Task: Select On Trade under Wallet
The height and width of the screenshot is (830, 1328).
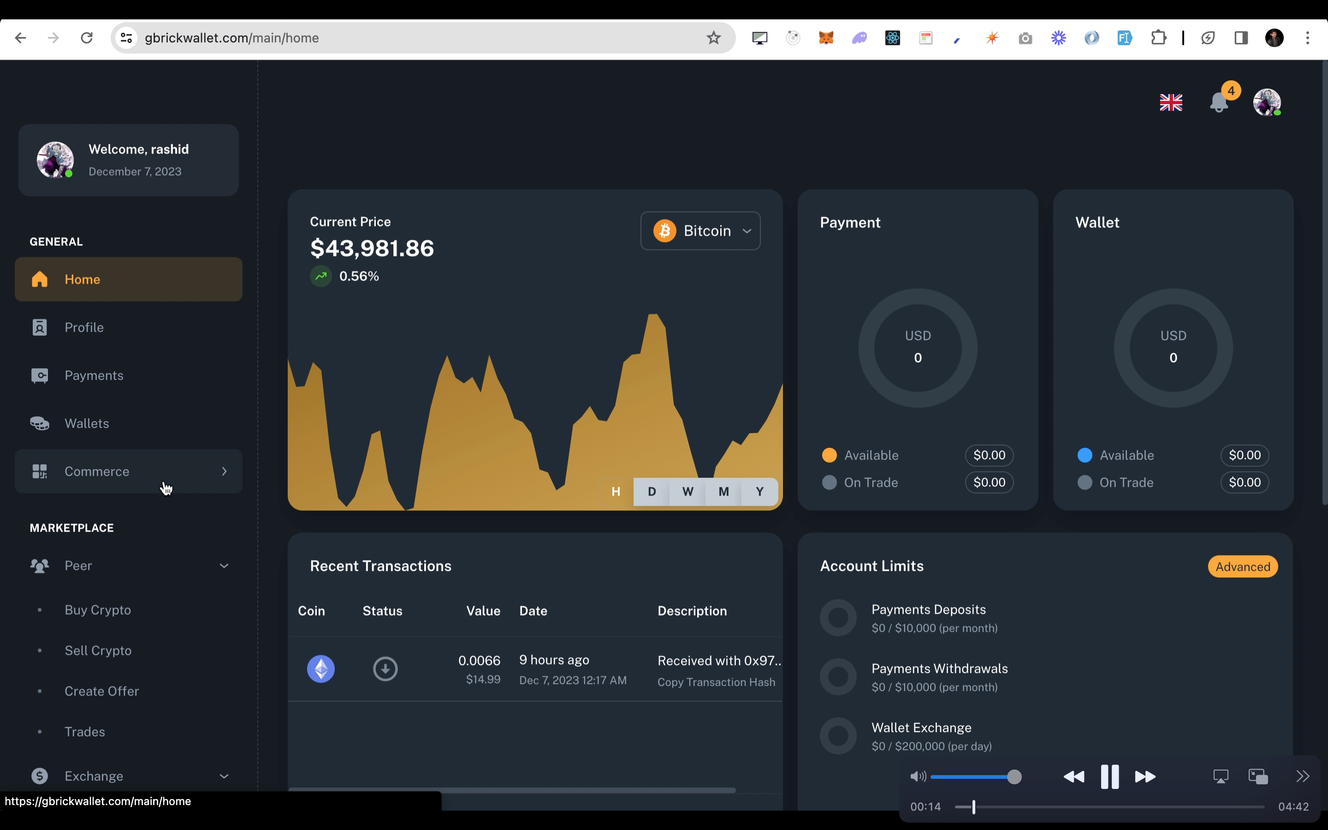Action: click(x=1085, y=482)
